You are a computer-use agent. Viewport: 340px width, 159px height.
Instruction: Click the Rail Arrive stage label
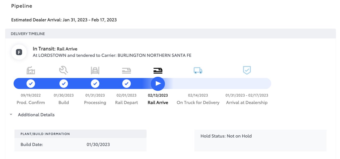pyautogui.click(x=158, y=103)
